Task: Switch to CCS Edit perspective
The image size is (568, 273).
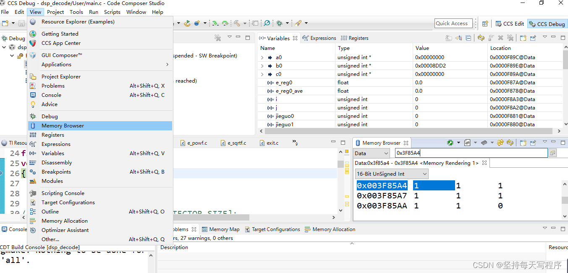Action: pos(510,24)
